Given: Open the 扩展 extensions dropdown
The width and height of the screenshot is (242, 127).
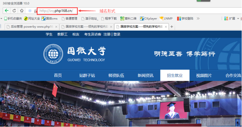Looking at the screenshot, I should tap(232, 18).
